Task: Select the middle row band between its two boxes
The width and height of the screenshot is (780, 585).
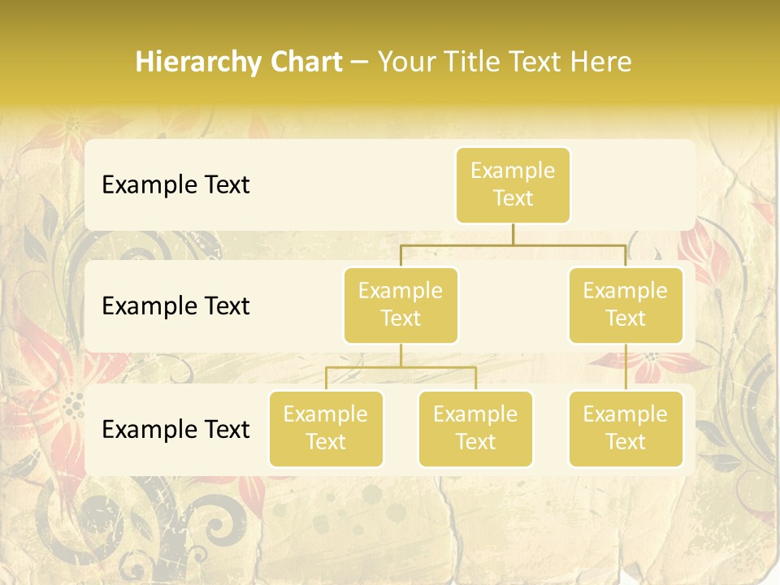Action: [x=513, y=306]
